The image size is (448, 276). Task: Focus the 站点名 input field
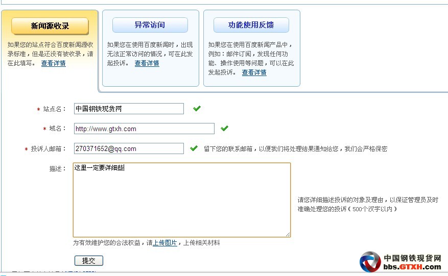click(129, 109)
